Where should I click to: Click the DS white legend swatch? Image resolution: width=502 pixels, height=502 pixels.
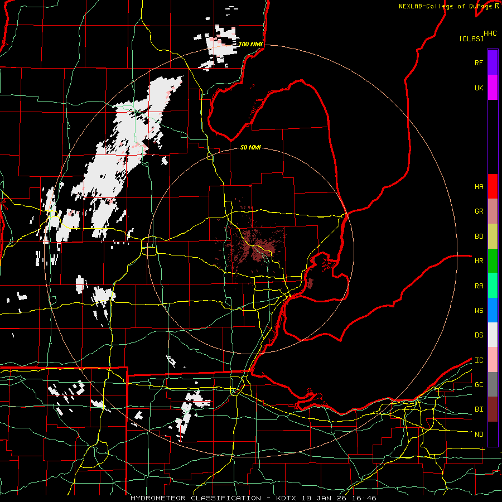[x=493, y=335]
